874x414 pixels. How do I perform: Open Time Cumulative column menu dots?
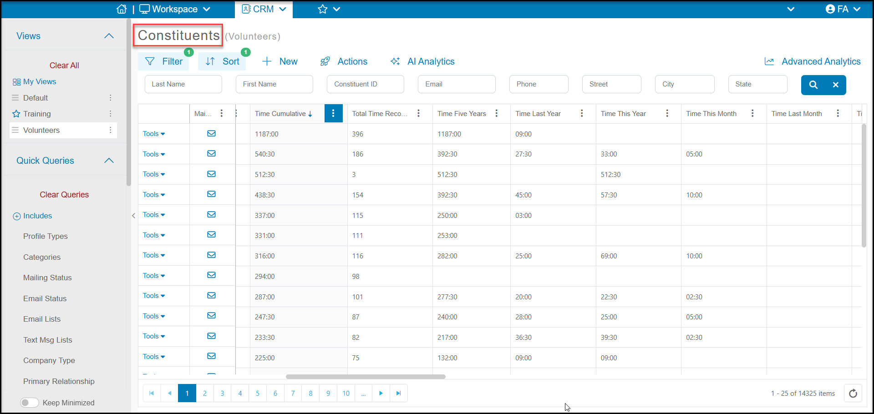pyautogui.click(x=333, y=113)
